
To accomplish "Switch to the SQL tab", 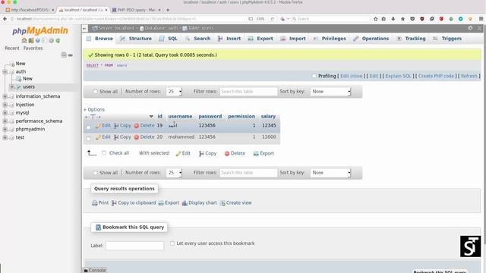I will pos(169,39).
